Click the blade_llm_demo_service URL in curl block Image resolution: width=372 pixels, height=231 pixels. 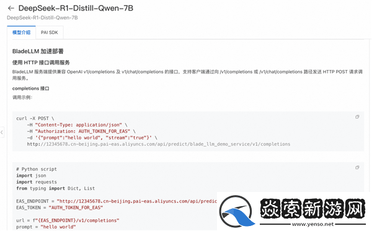pos(159,144)
